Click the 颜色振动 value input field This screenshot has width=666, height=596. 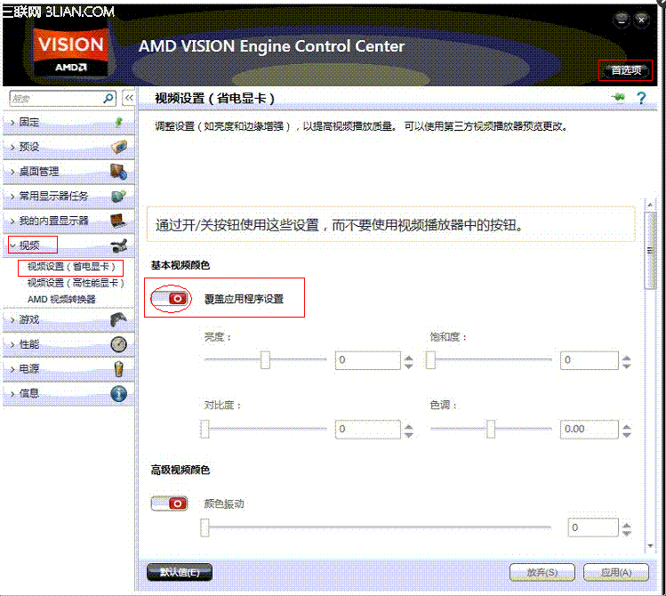[593, 528]
